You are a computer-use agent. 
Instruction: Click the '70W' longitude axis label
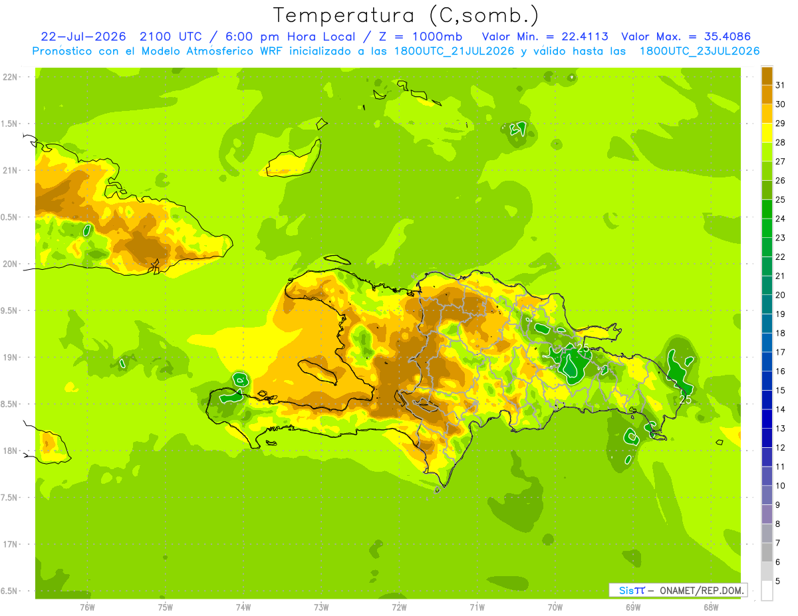pyautogui.click(x=555, y=607)
